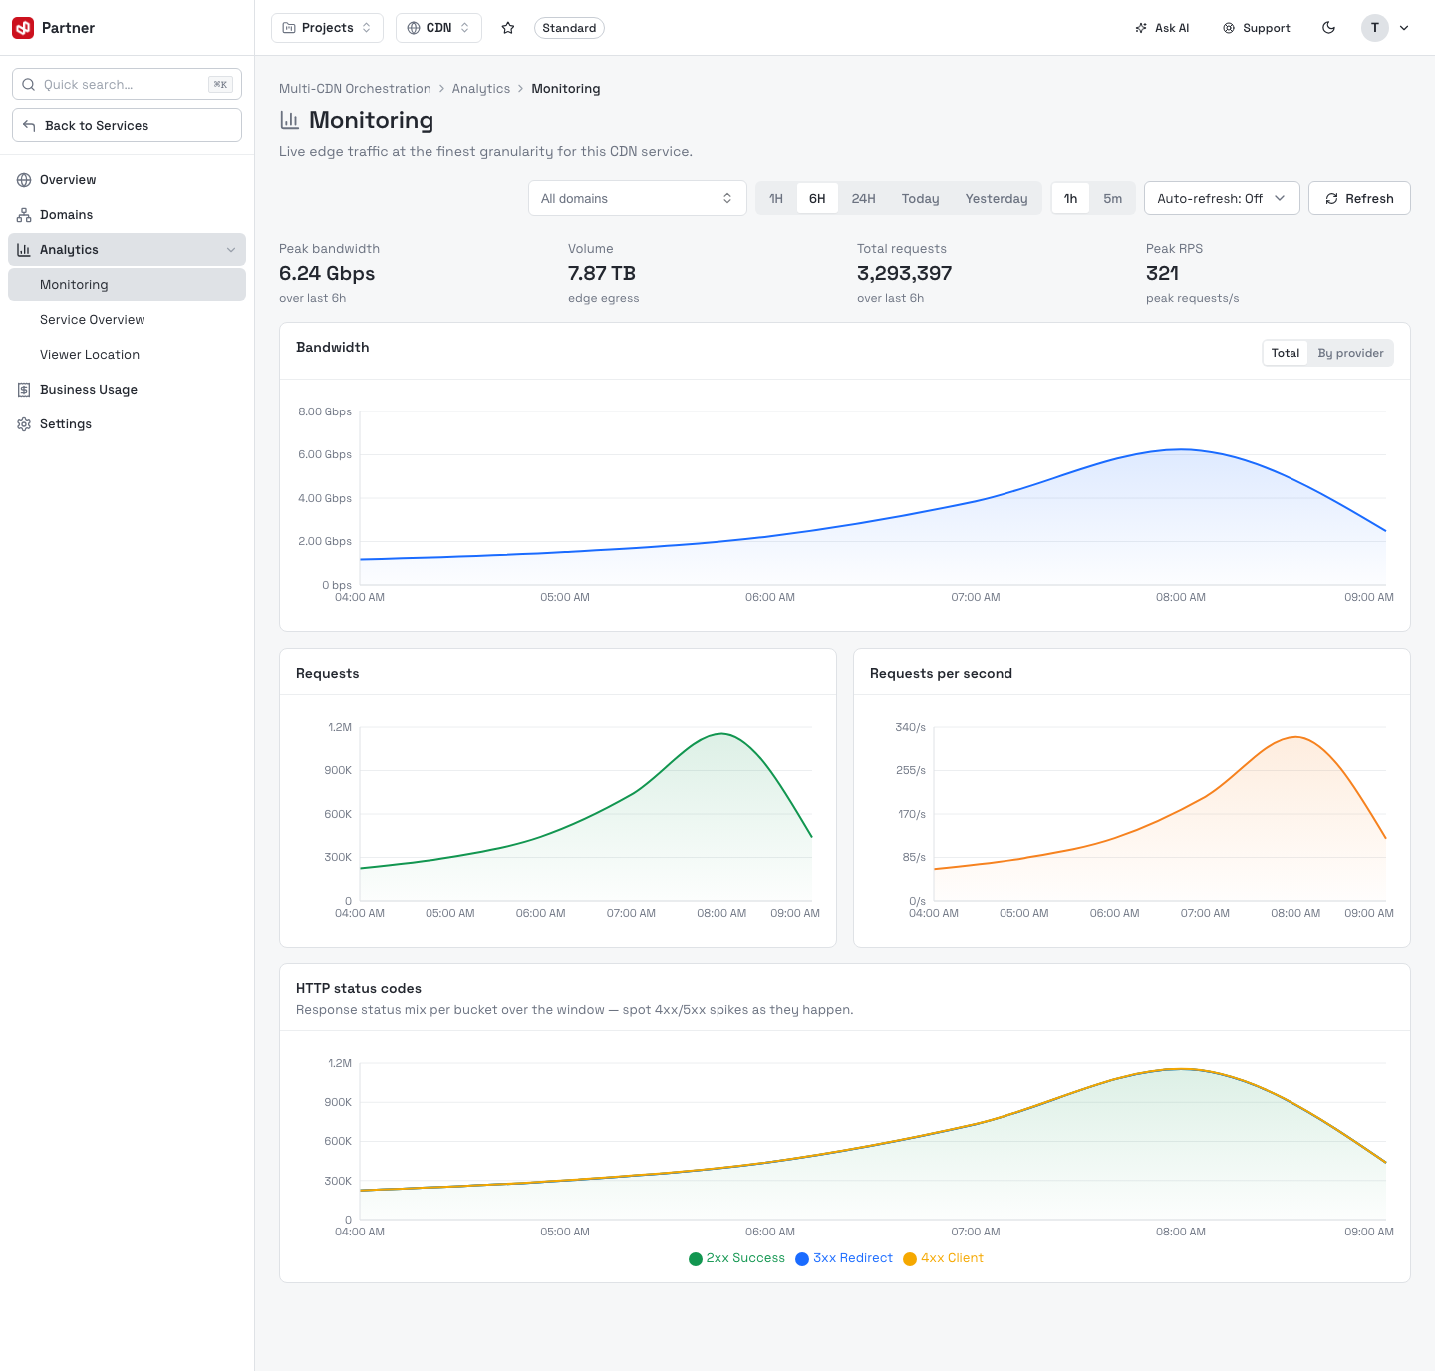Click Multi-CDN Orchestration breadcrumb
Screen dimensions: 1435x1371
pos(355,89)
